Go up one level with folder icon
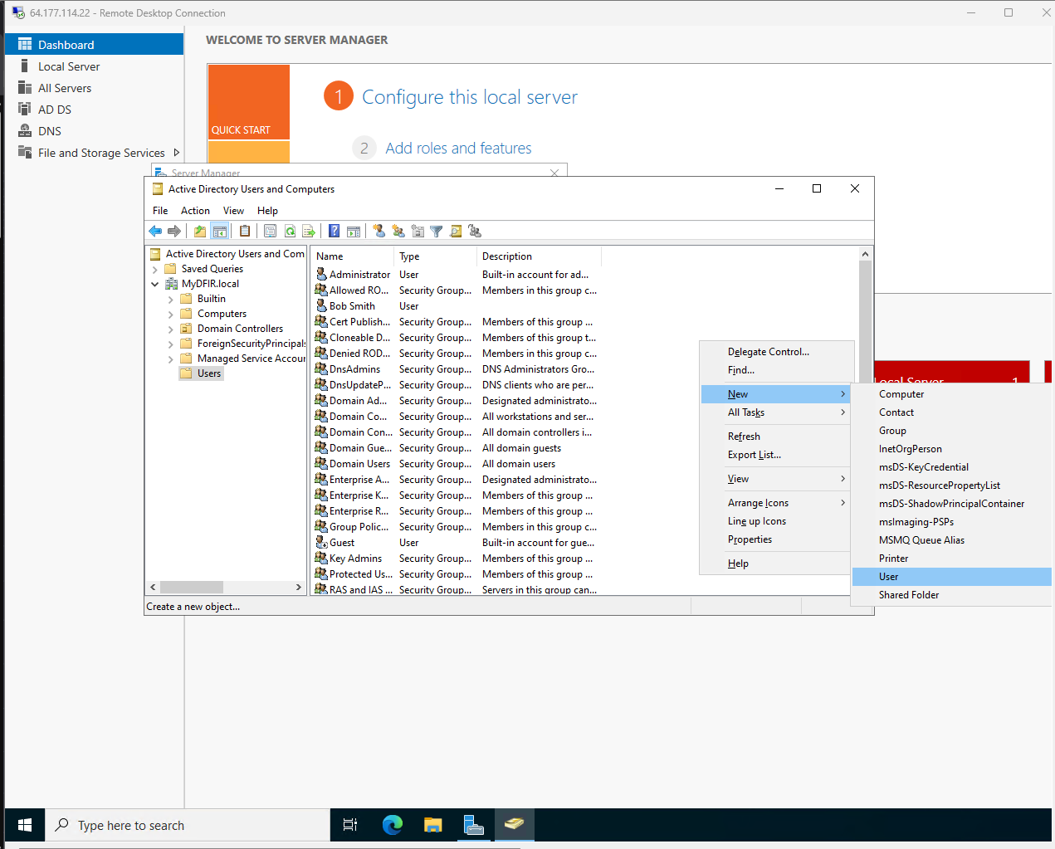The image size is (1055, 849). pyautogui.click(x=200, y=231)
